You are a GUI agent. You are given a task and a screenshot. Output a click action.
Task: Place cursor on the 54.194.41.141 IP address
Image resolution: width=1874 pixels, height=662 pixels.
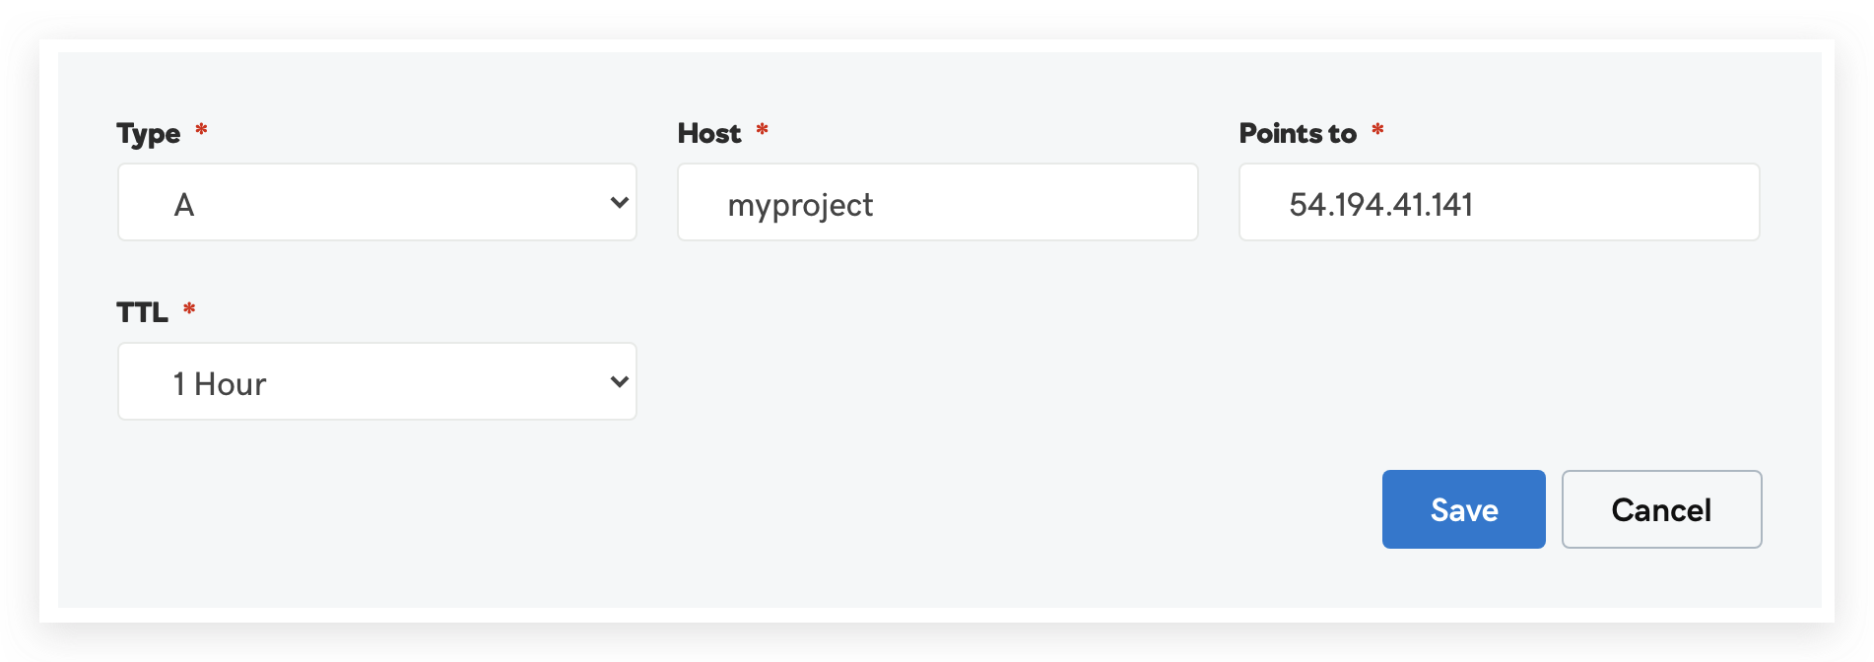click(1380, 205)
